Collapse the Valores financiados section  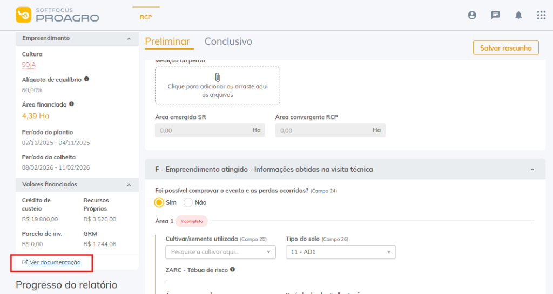(129, 185)
